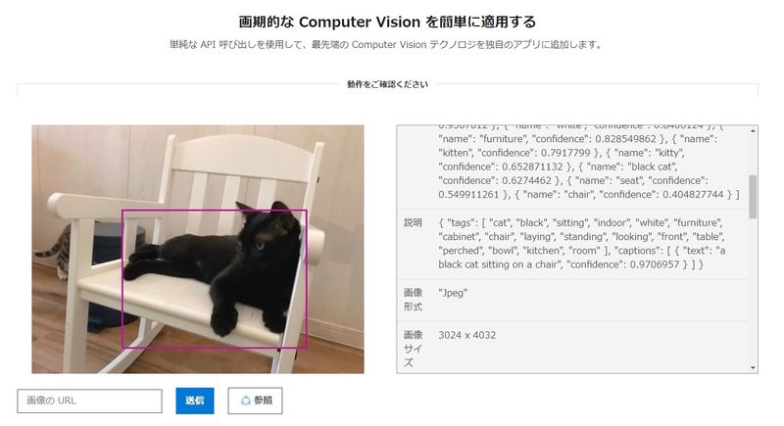This screenshot has height=426, width=784.
Task: Click the "Jpeg" image format value
Action: 453,293
